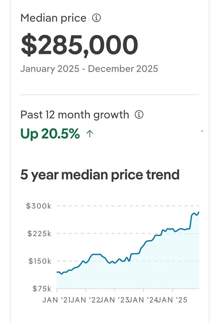
Task: Select the Up 20.5% growth value
Action: click(x=50, y=134)
